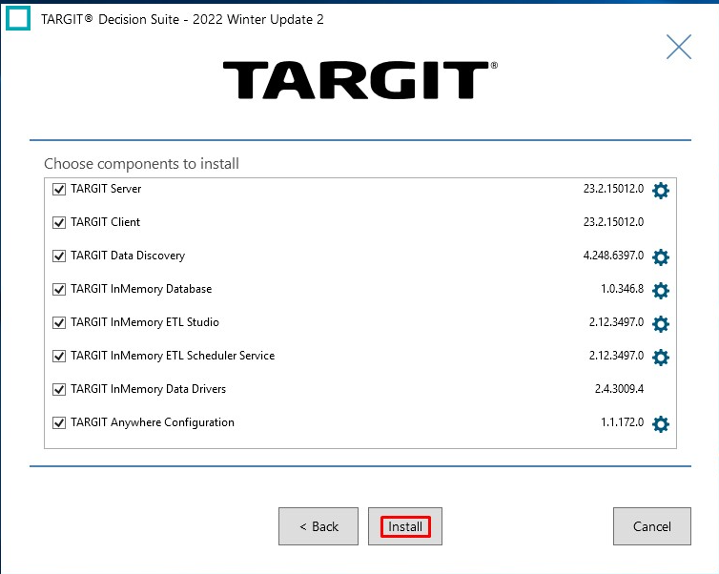The width and height of the screenshot is (719, 574).
Task: Select the TARGIT InMemory Database label
Action: click(141, 289)
